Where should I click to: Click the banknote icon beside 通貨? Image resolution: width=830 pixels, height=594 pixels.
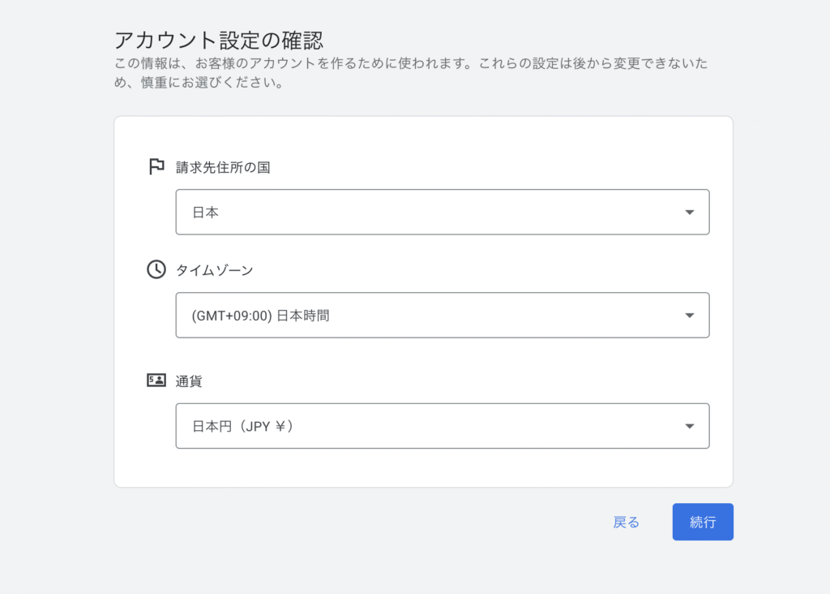click(156, 380)
